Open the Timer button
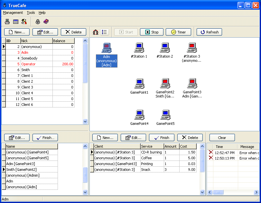This screenshot has width=261, height=203. (178, 32)
